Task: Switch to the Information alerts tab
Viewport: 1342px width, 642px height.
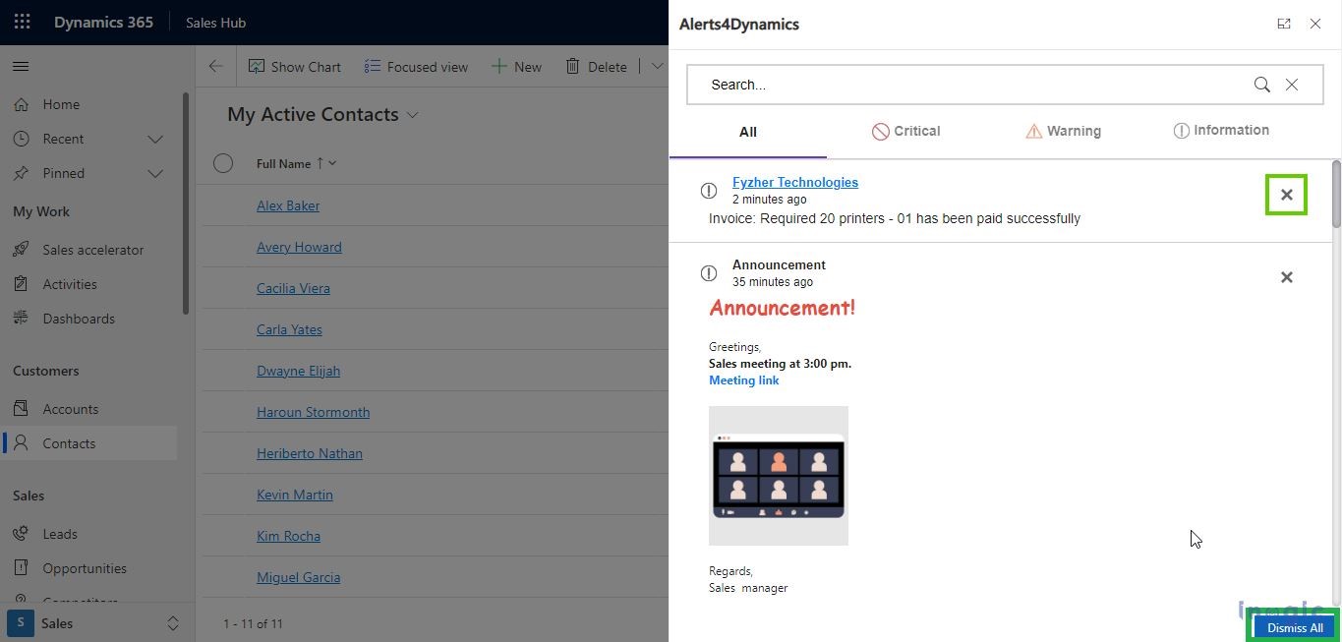Action: point(1220,131)
